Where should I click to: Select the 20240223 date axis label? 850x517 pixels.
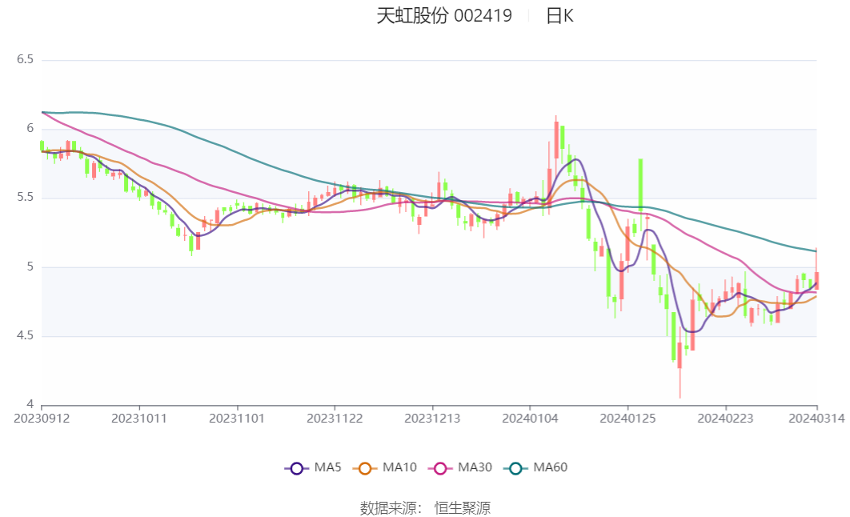725,419
